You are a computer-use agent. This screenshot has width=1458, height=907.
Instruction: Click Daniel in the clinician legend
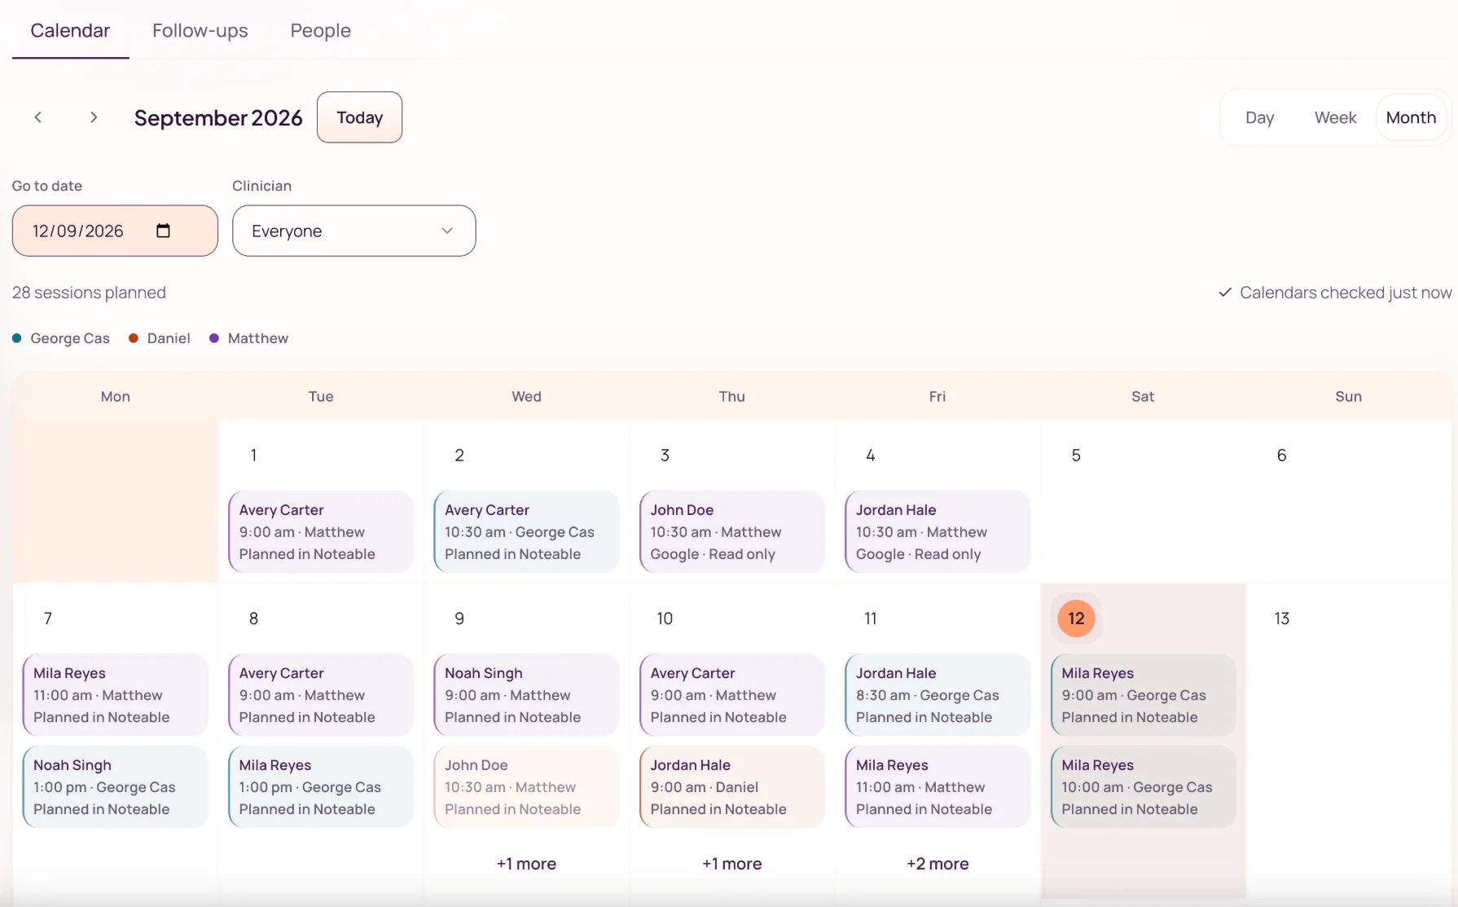point(169,338)
